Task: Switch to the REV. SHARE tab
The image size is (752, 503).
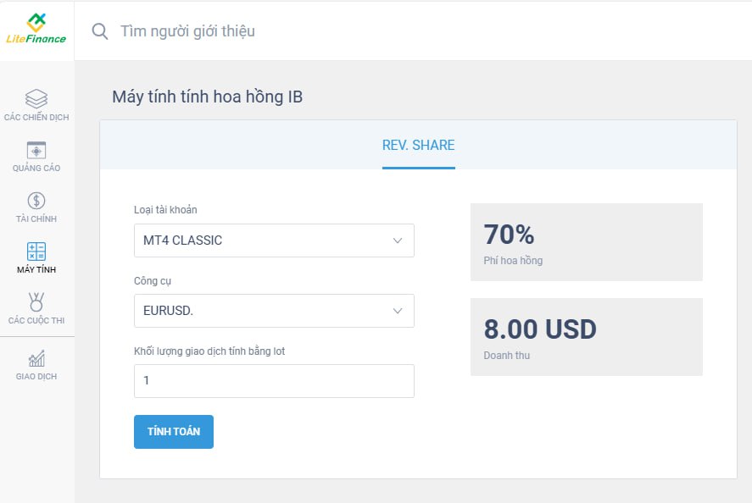Action: point(418,145)
